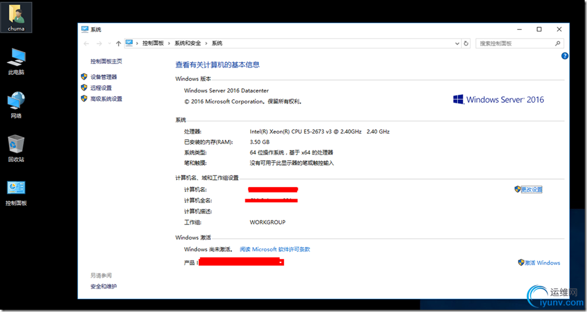Select 控制面板 in the breadcrumb path
Viewport: 587px width, 312px height.
point(153,43)
